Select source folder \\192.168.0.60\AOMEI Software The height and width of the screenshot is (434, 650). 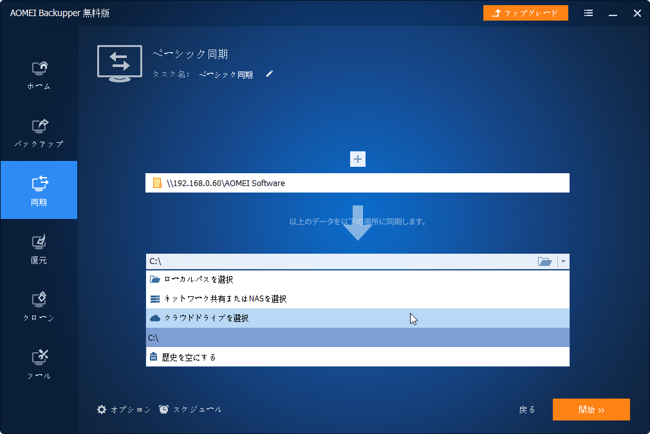357,183
